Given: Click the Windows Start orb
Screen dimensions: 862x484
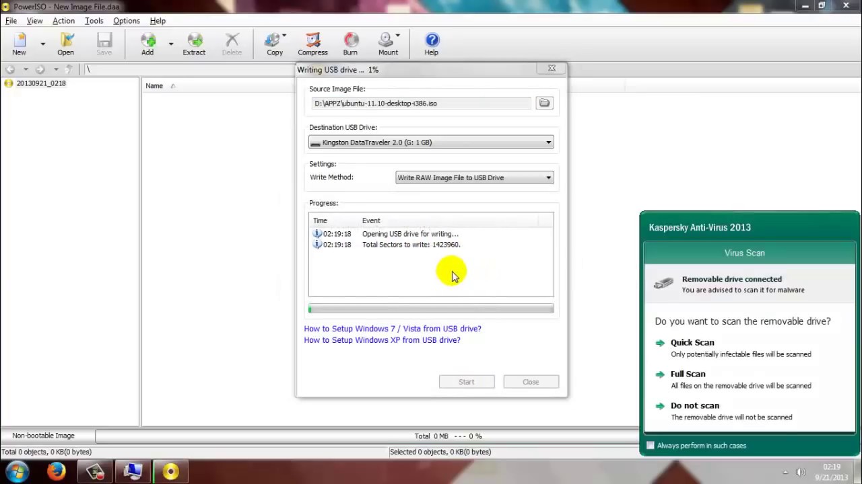Looking at the screenshot, I should pyautogui.click(x=18, y=471).
